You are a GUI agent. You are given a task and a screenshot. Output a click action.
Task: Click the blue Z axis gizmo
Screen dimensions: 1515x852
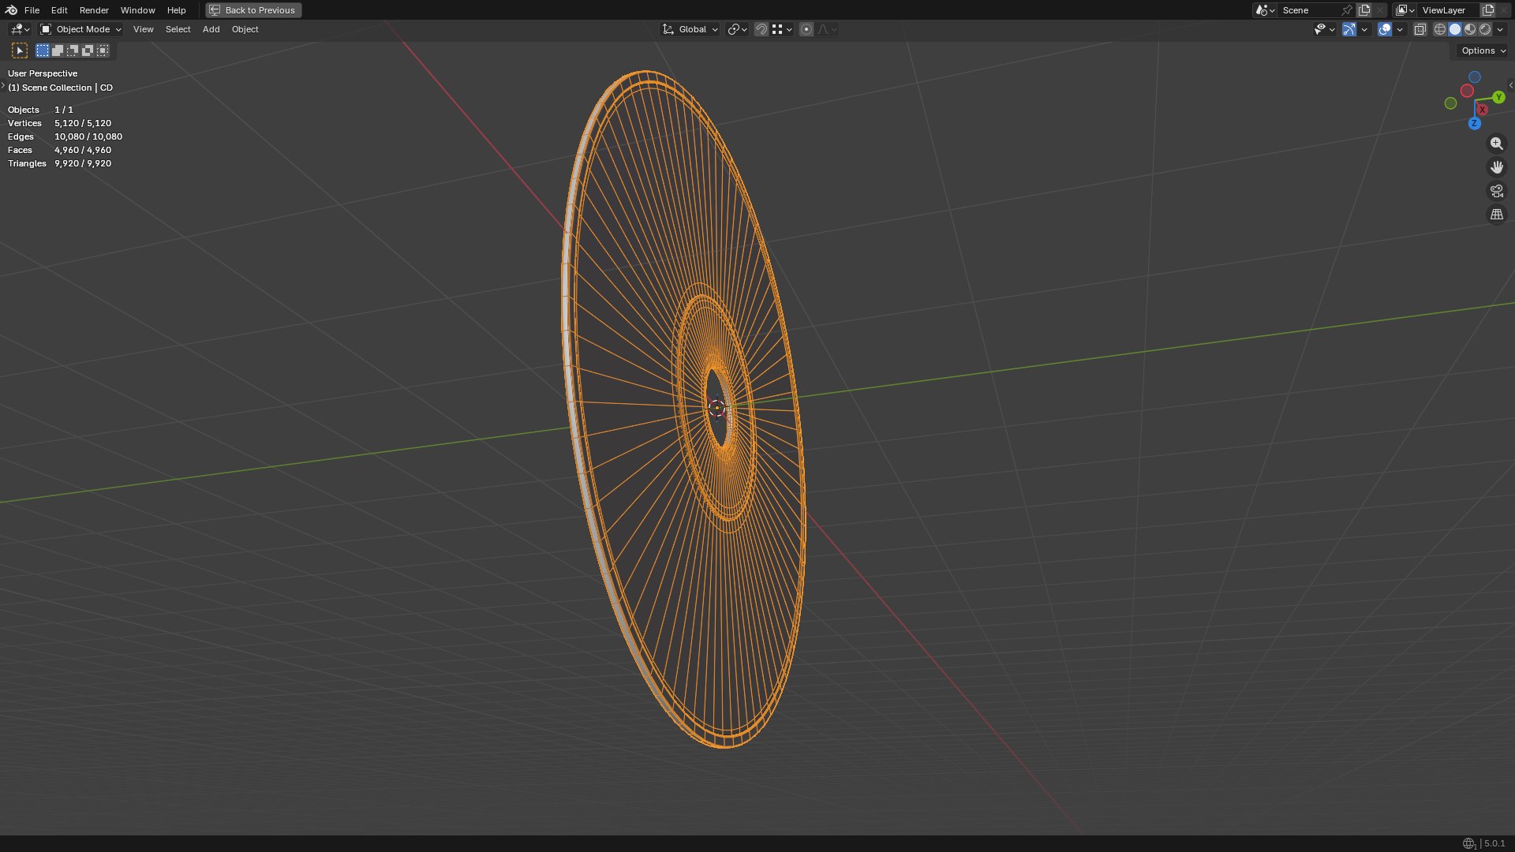[x=1474, y=124]
